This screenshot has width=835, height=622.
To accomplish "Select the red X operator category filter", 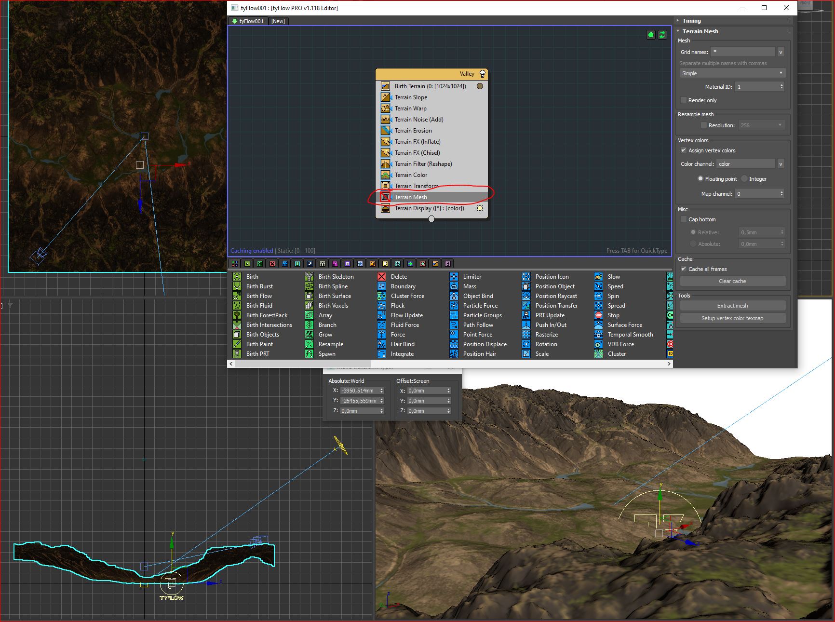I will [x=272, y=264].
